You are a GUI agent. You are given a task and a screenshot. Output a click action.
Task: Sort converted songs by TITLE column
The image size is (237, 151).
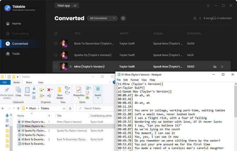77,33
